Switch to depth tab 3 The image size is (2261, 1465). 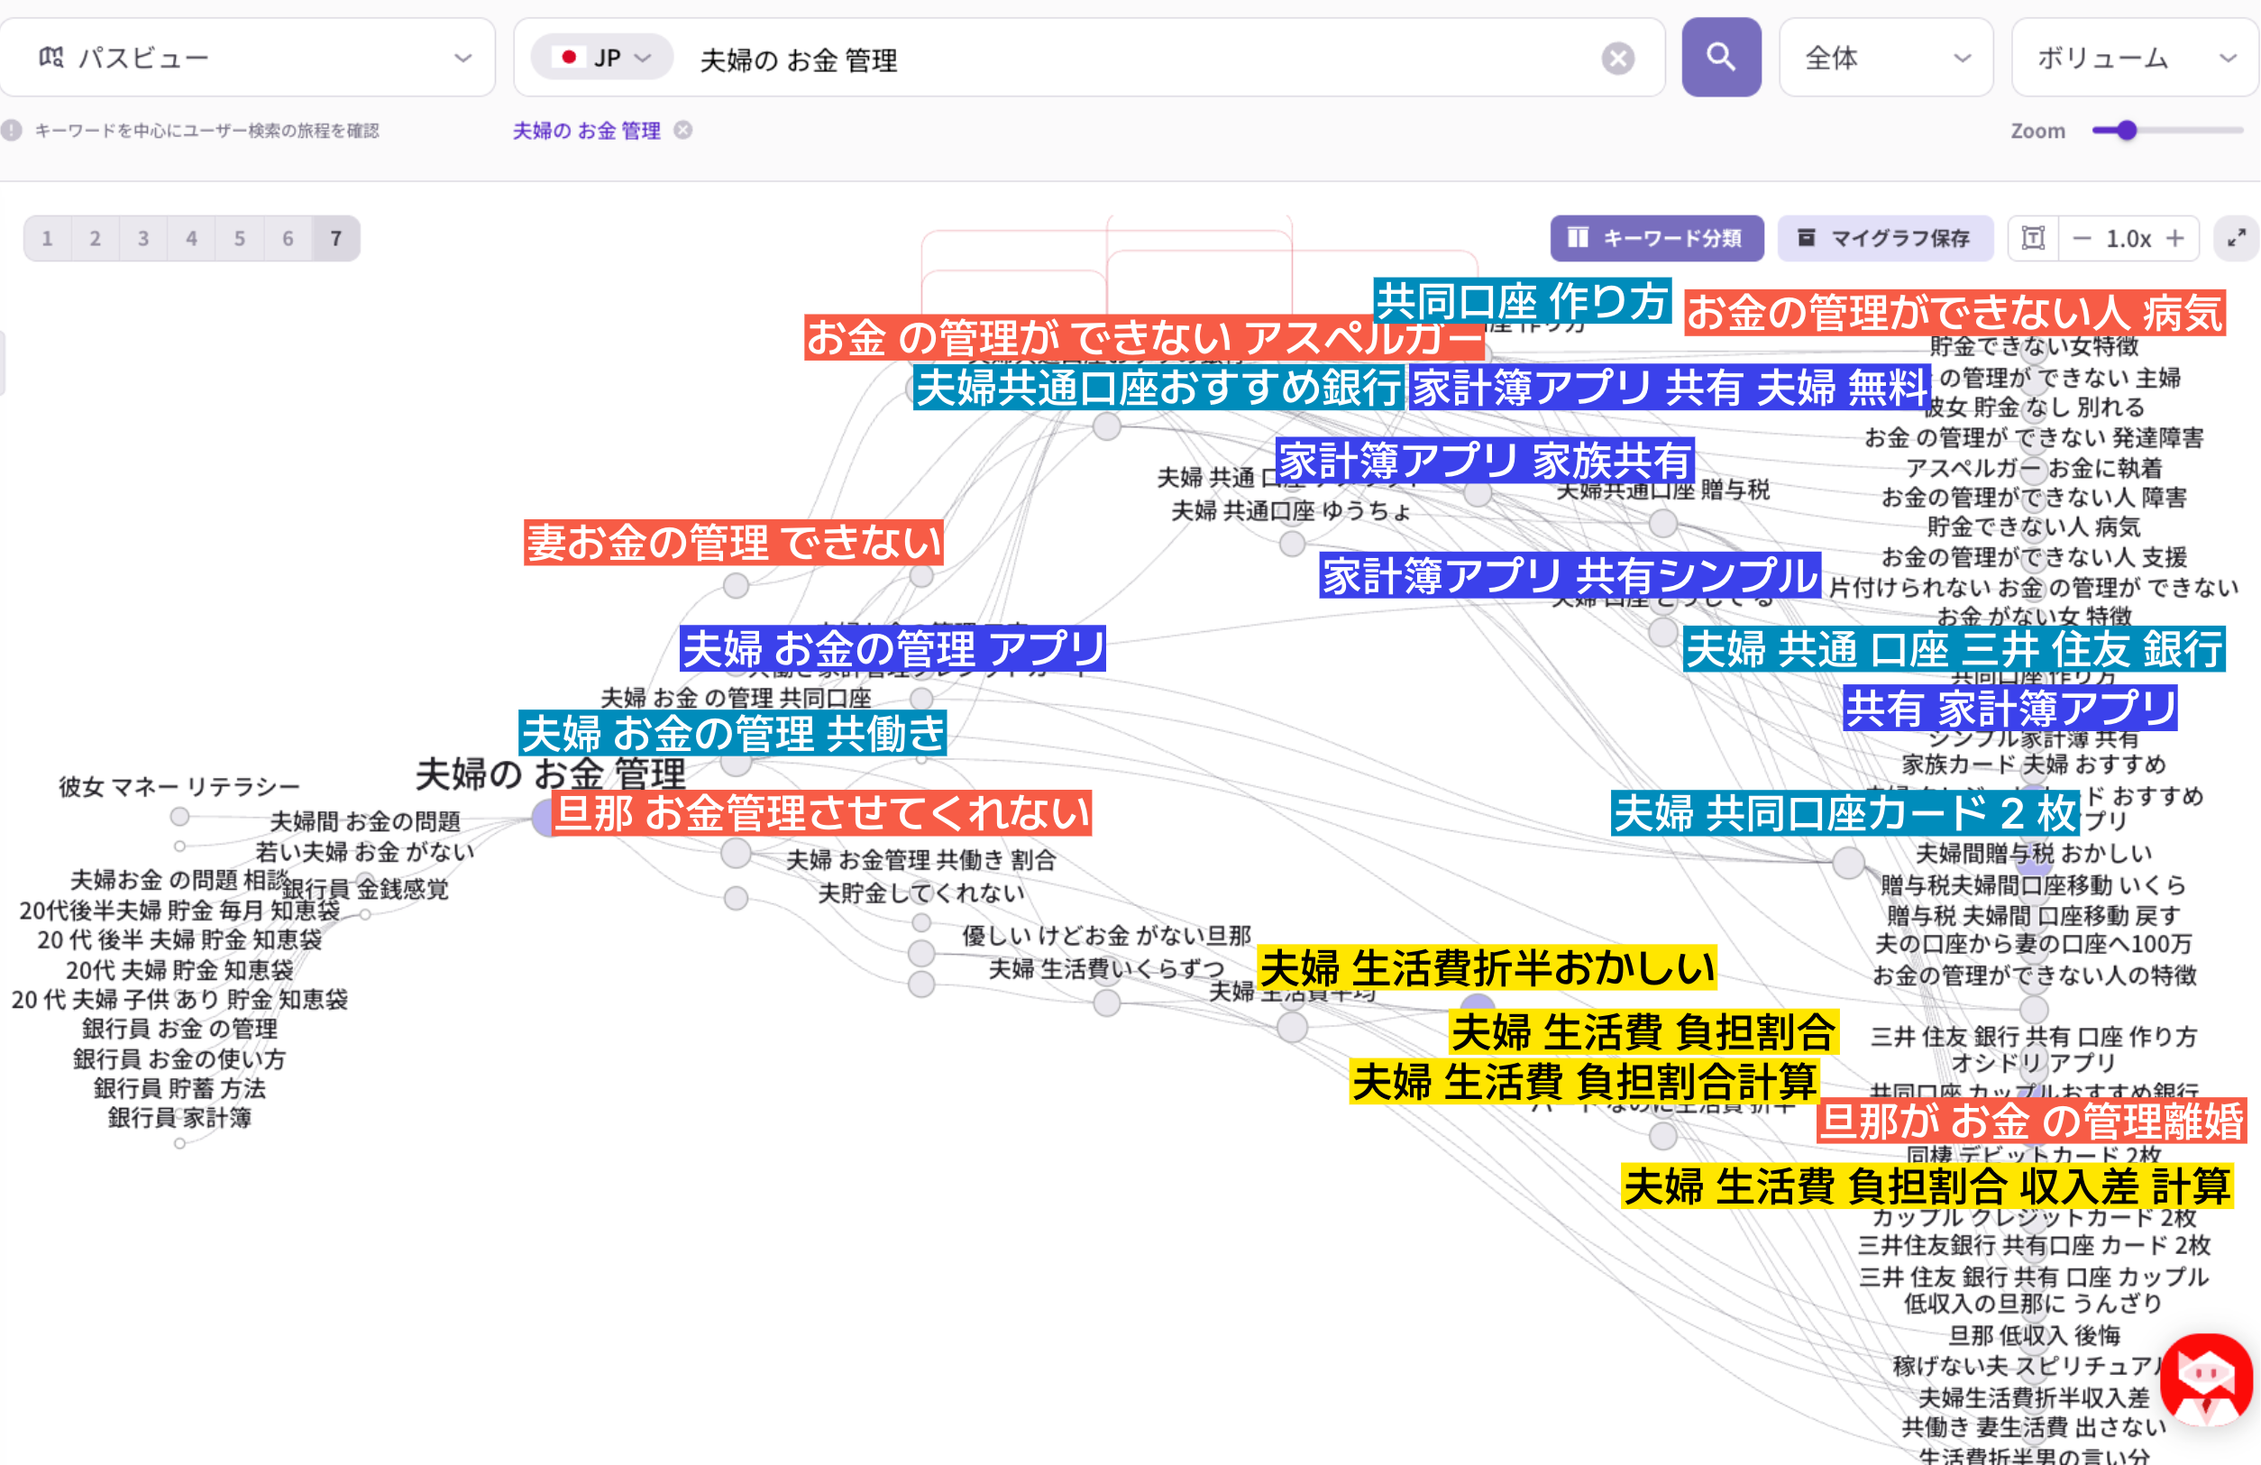point(143,237)
